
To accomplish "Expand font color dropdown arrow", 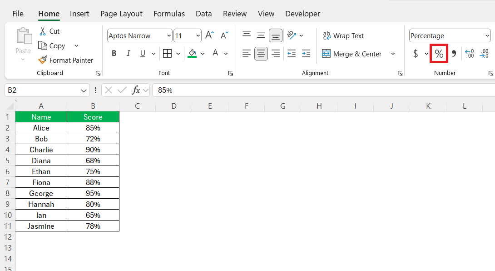I will (x=226, y=54).
